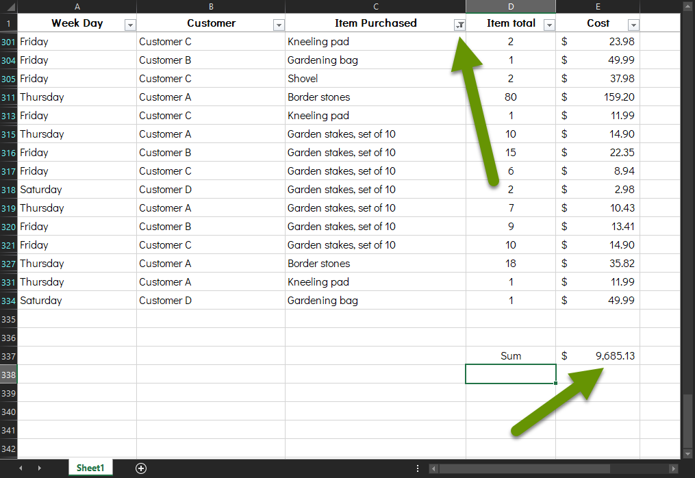The height and width of the screenshot is (478, 695).
Task: Switch to the Sheet1 tab
Action: pos(90,468)
